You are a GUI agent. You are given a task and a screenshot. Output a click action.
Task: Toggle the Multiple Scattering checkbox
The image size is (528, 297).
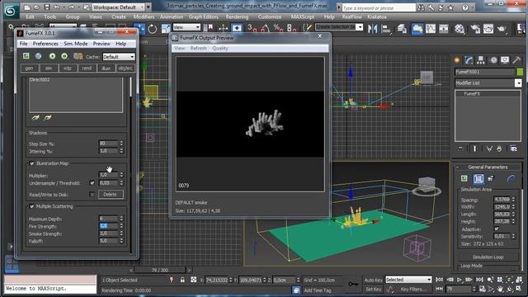pyautogui.click(x=32, y=206)
